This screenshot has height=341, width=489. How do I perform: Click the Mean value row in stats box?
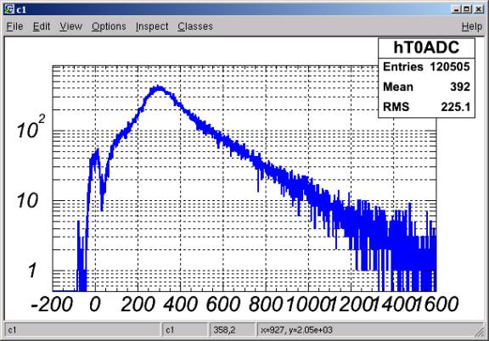tap(426, 87)
